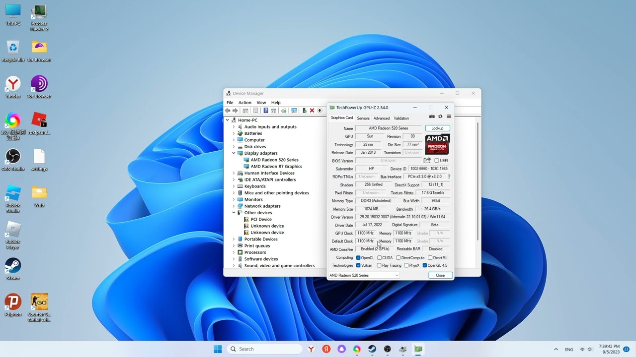Image resolution: width=636 pixels, height=357 pixels.
Task: Open the View menu in Device Manager
Action: 261,103
